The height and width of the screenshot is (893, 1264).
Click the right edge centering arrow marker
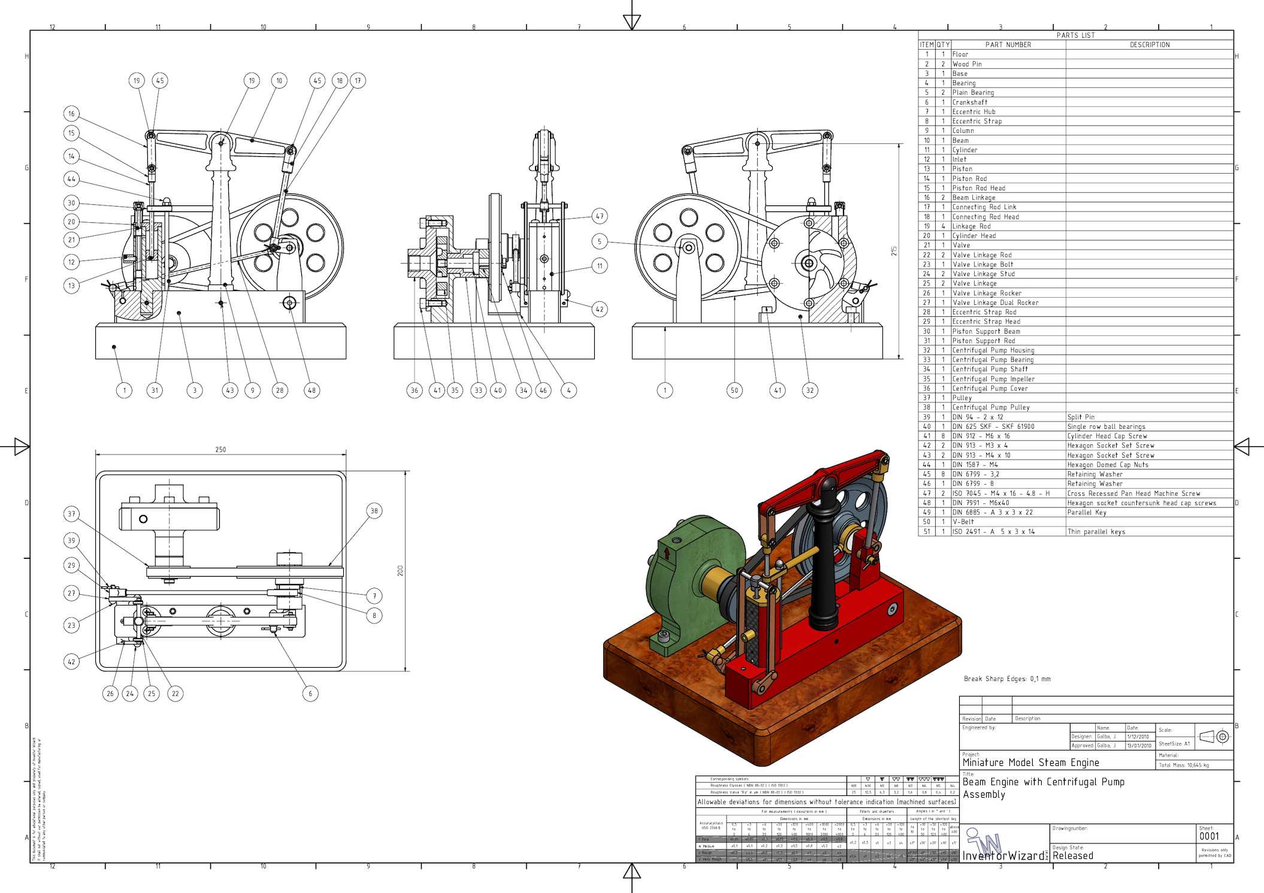1241,446
